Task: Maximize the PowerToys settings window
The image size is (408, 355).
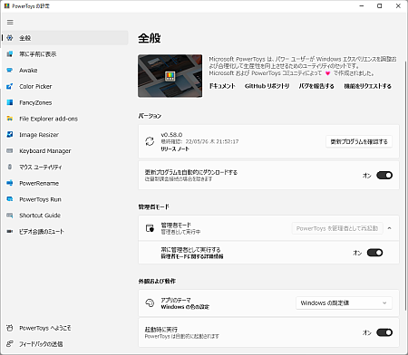Action: tap(380, 5)
